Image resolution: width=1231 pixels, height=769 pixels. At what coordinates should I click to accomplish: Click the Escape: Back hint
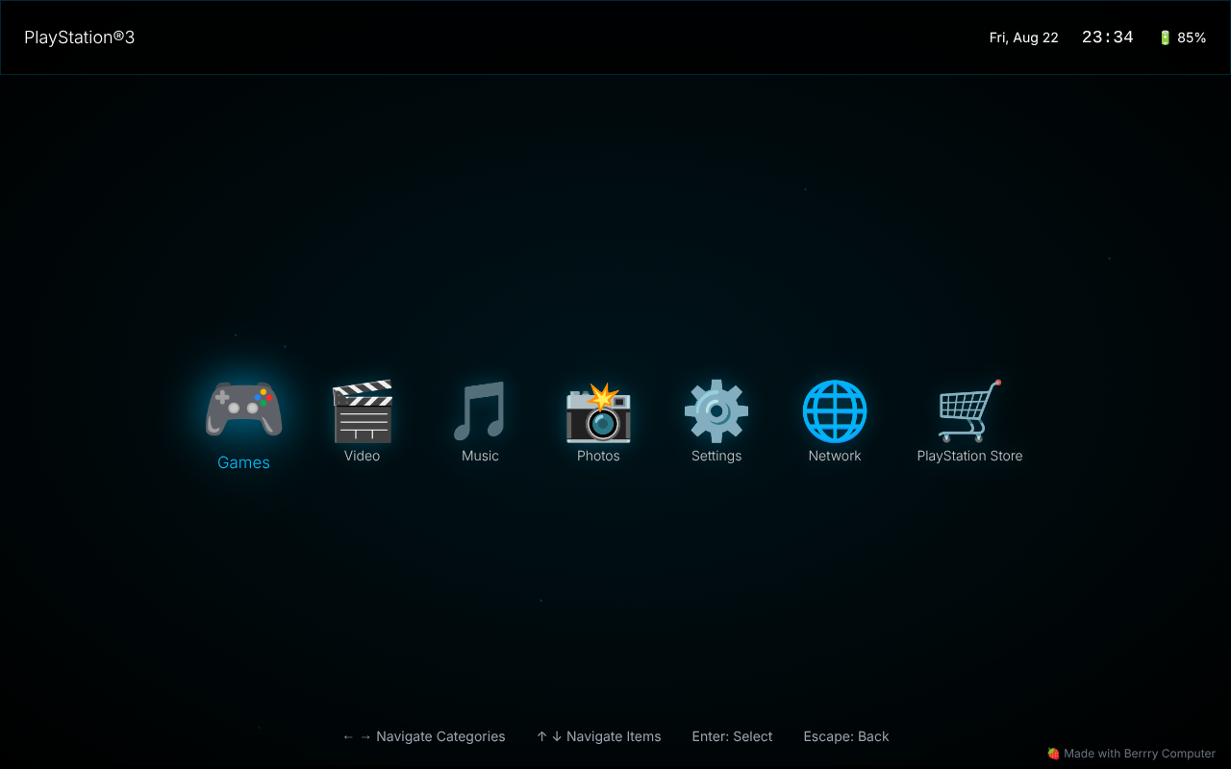pyautogui.click(x=845, y=736)
